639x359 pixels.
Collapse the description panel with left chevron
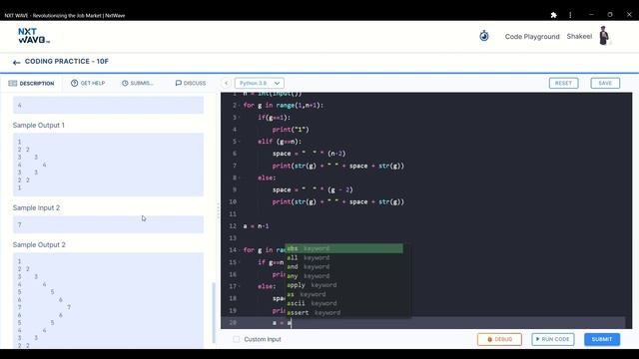pyautogui.click(x=227, y=83)
